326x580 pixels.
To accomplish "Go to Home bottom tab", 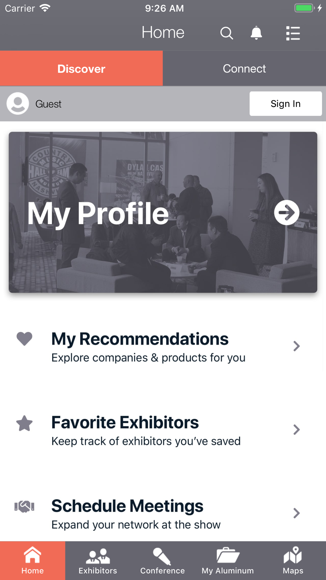I will click(x=33, y=561).
